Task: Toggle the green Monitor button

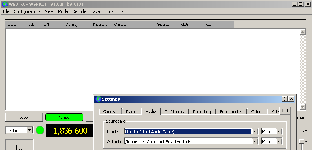Action: pos(64,117)
